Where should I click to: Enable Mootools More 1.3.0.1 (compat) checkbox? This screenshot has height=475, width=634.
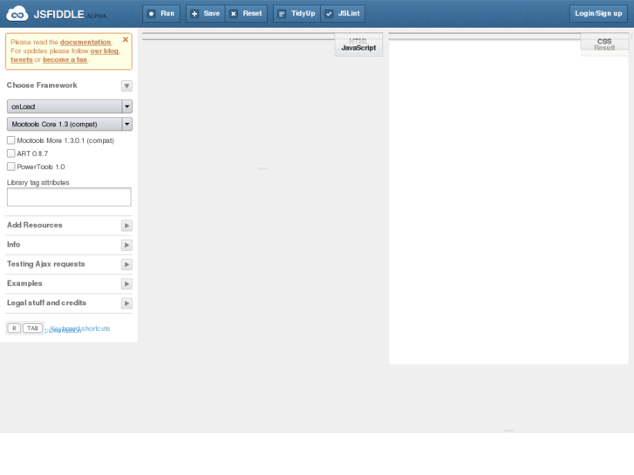coord(11,140)
